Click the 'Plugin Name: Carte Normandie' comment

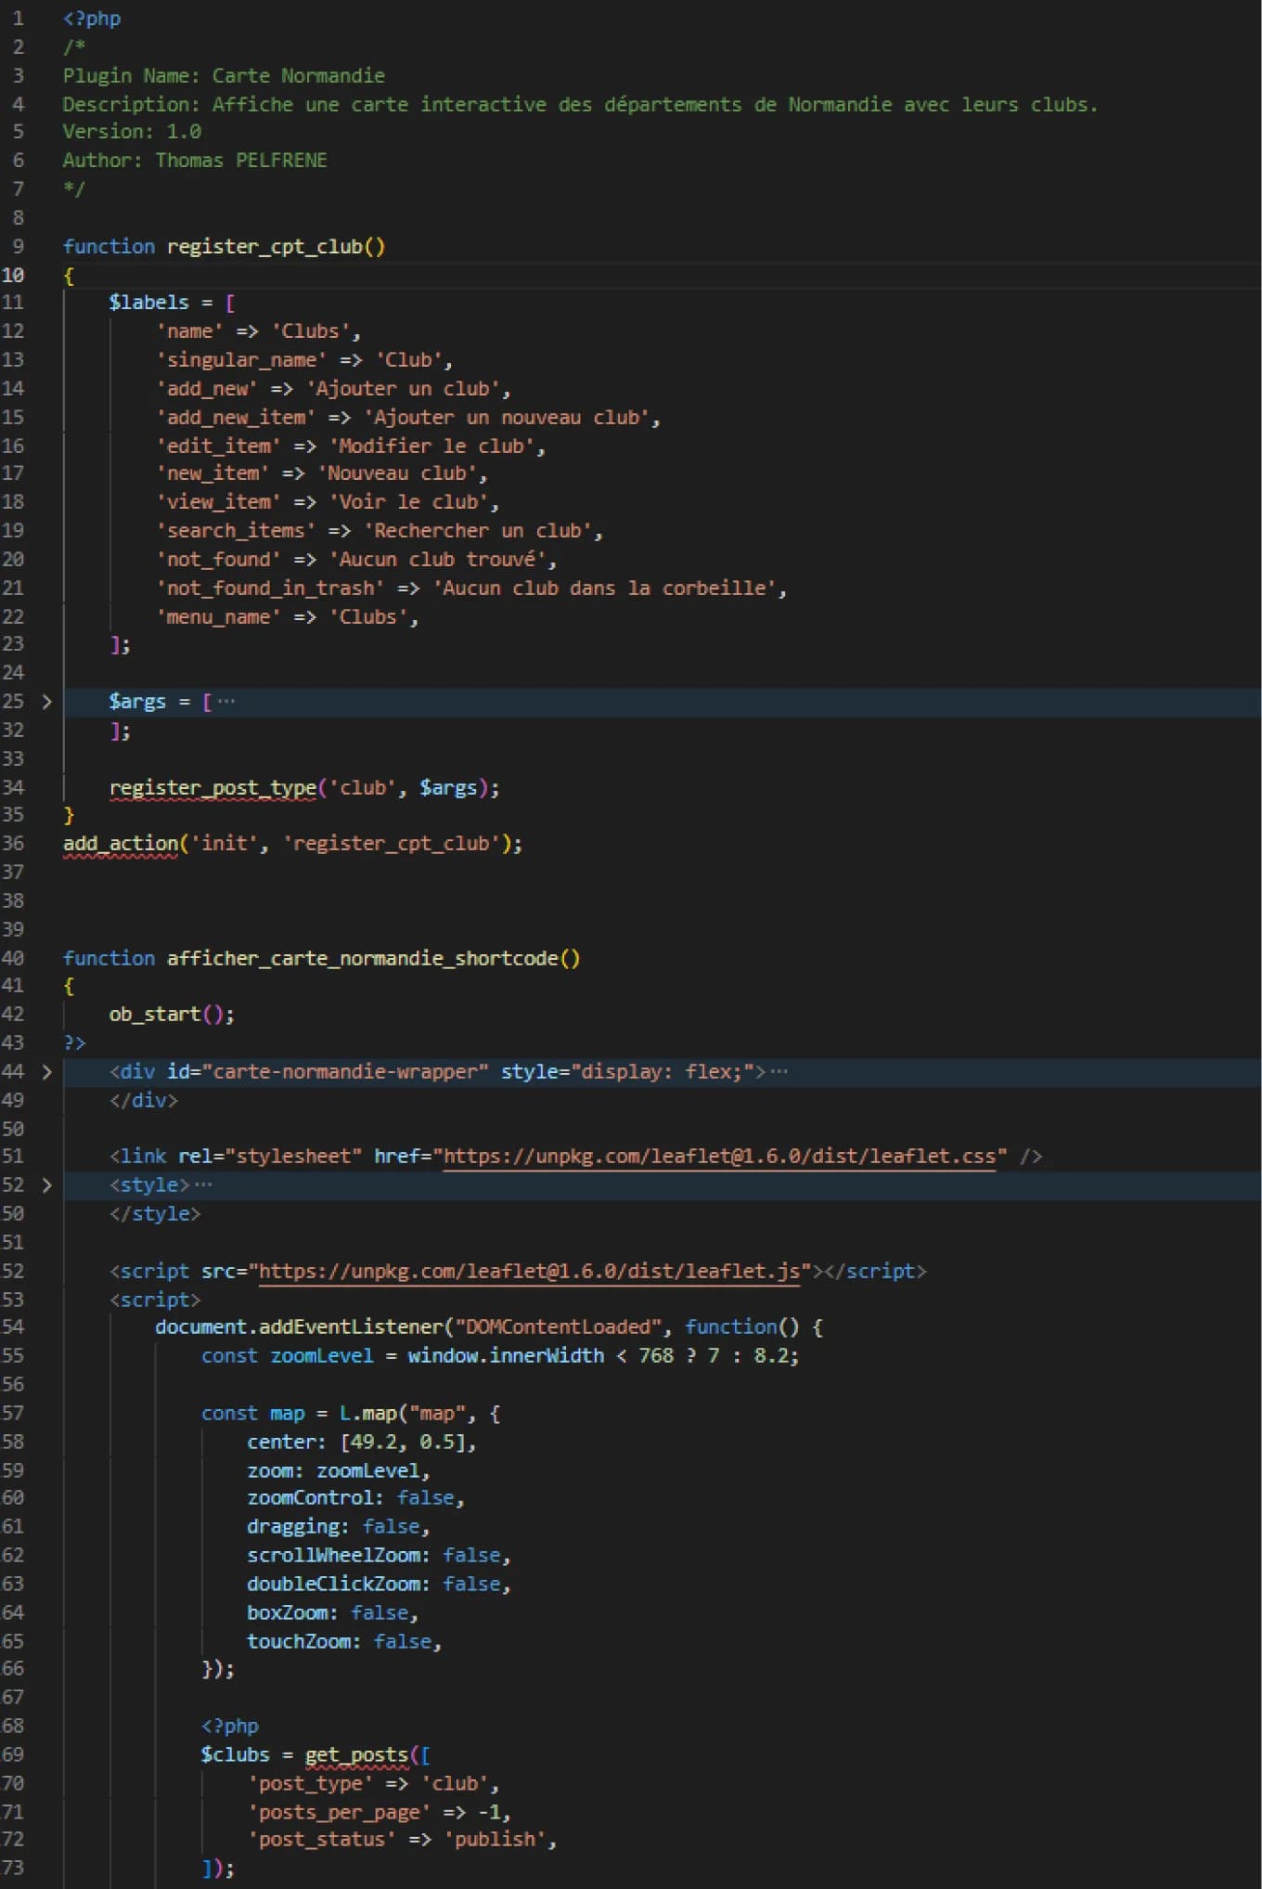pyautogui.click(x=224, y=76)
